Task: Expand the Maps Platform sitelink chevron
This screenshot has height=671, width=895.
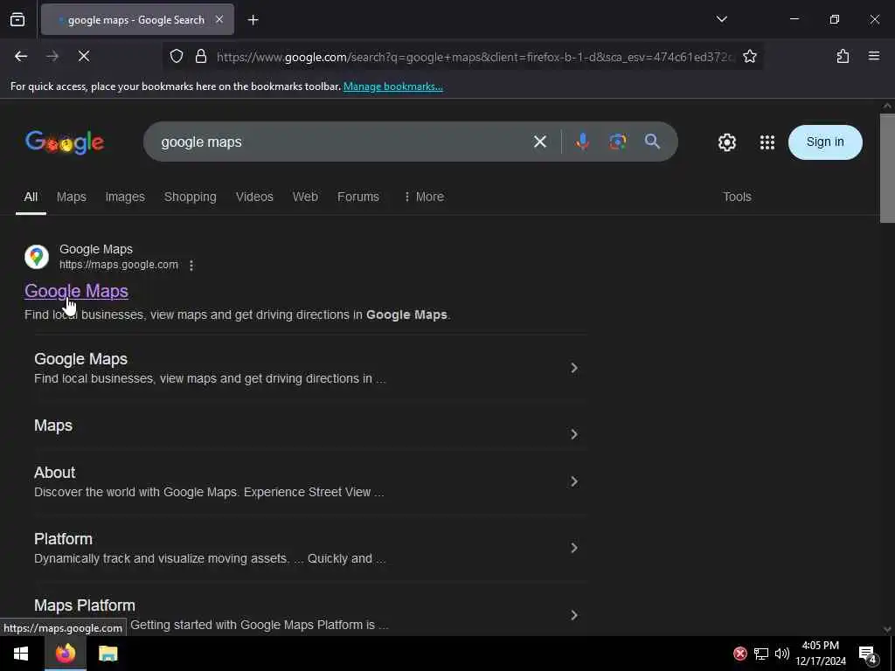Action: (574, 614)
